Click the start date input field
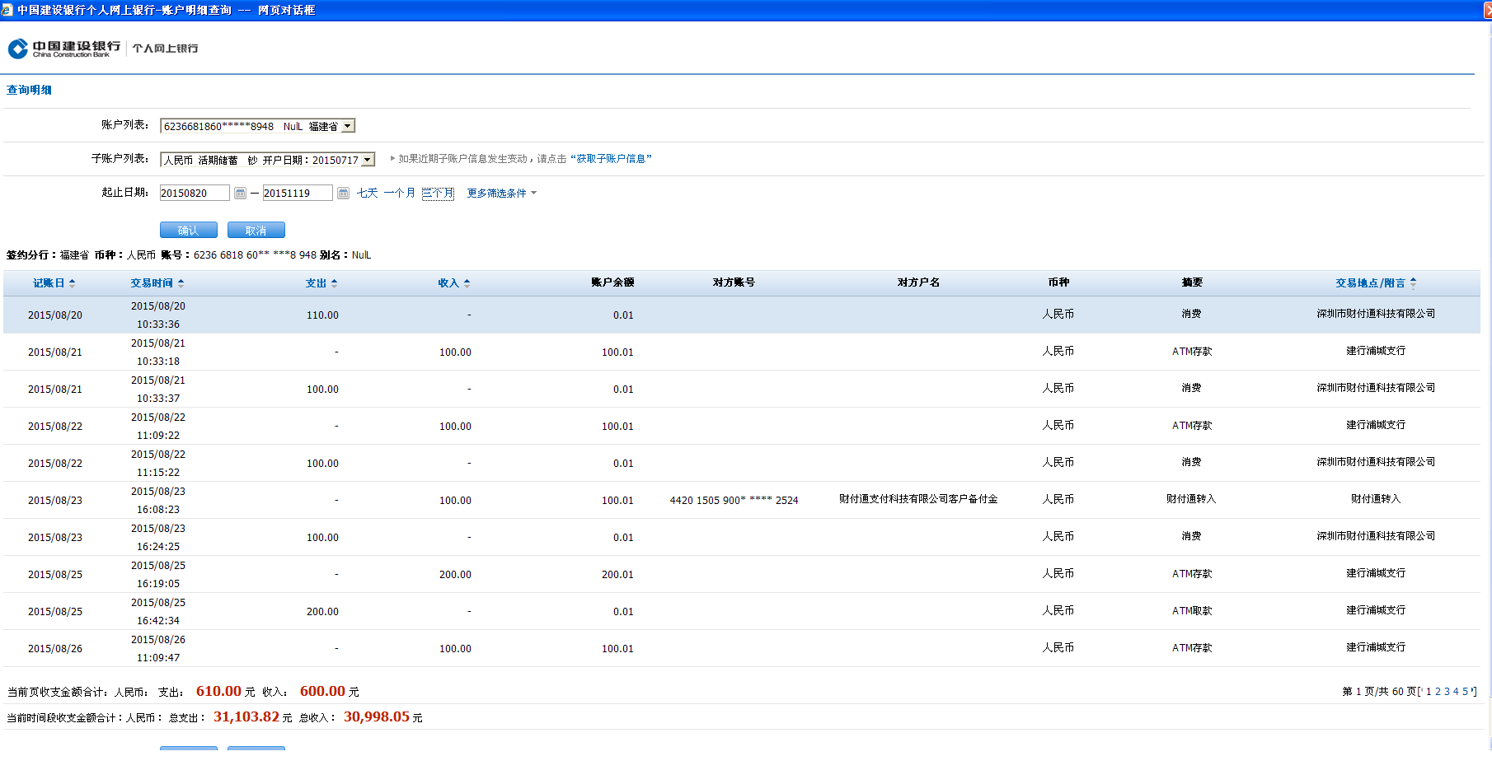 (194, 193)
